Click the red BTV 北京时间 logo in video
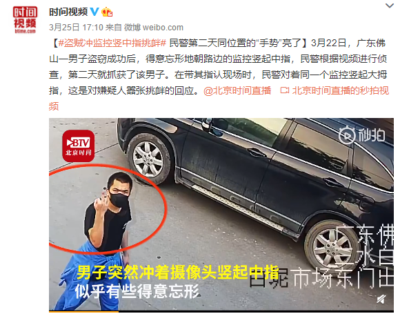Screen dimensions: 400x316 pos(79,146)
